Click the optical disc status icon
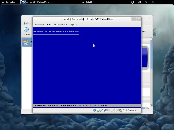Viewport: 174px width, 130px height. [x=98, y=110]
